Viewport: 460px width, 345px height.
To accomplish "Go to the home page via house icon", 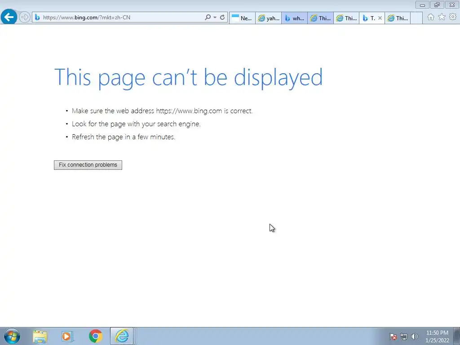I will point(431,17).
